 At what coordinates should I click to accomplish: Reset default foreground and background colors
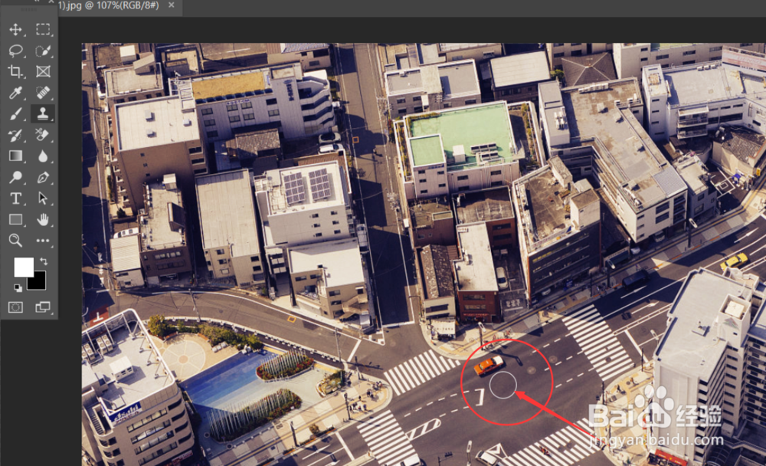pyautogui.click(x=18, y=288)
